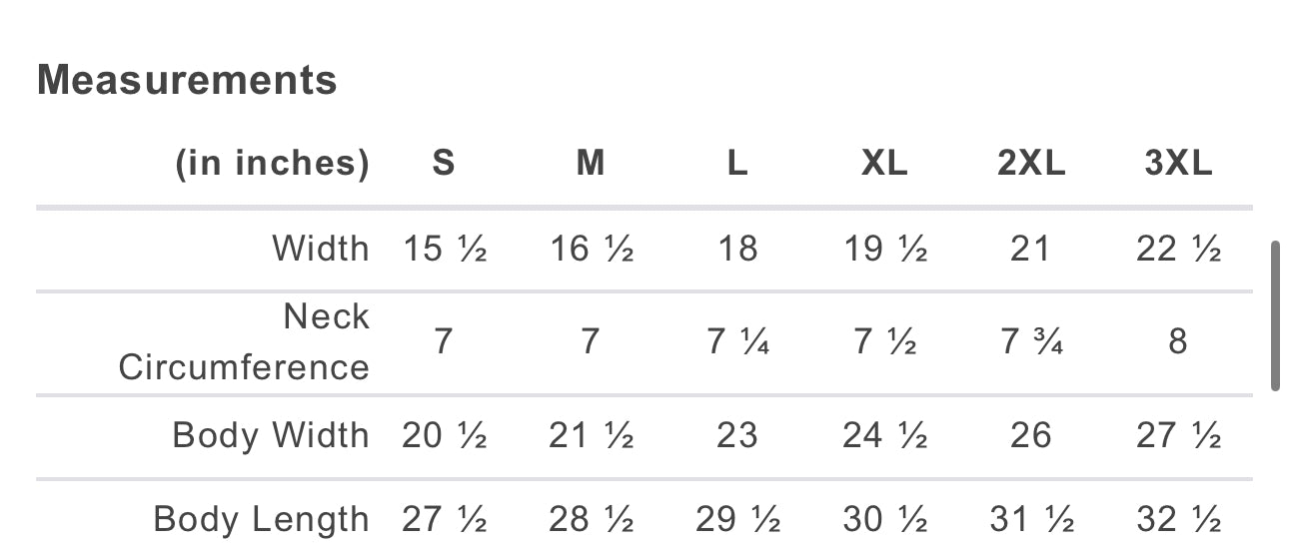1289x557 pixels.
Task: Click the "(in inches)" unit label
Action: [272, 163]
